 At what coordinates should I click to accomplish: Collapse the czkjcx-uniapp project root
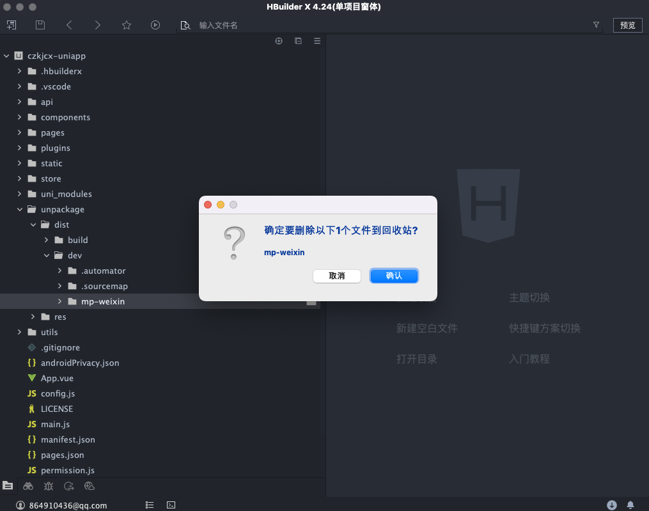pyautogui.click(x=6, y=56)
